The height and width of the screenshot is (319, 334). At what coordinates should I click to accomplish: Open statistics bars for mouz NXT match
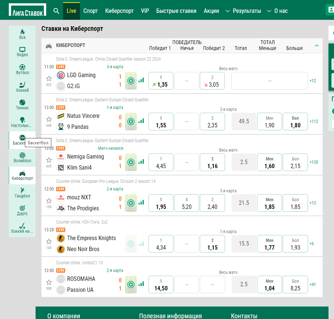pyautogui.click(x=141, y=202)
